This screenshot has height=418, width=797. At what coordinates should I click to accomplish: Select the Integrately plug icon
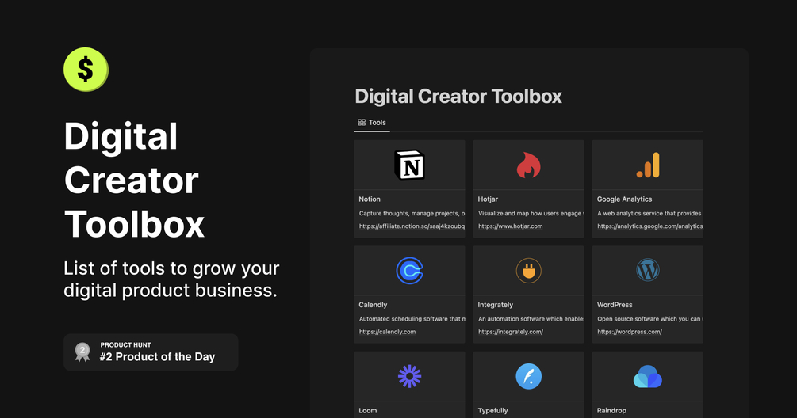(529, 271)
